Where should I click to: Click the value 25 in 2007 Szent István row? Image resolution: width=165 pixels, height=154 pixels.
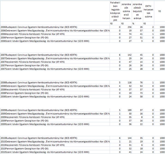[x=126, y=69]
